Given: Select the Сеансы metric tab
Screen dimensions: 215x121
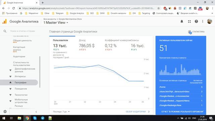Looking at the screenshot, I should tap(140, 45).
